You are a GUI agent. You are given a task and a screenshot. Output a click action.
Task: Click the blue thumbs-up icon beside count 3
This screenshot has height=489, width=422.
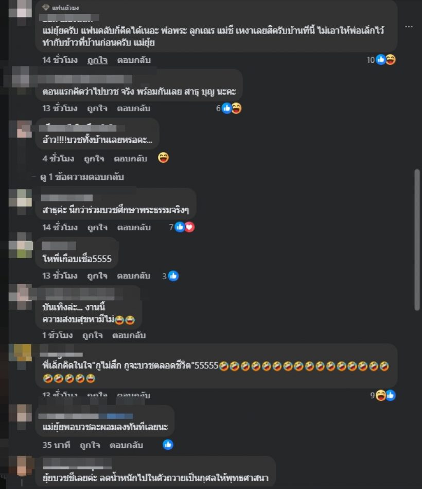click(173, 276)
